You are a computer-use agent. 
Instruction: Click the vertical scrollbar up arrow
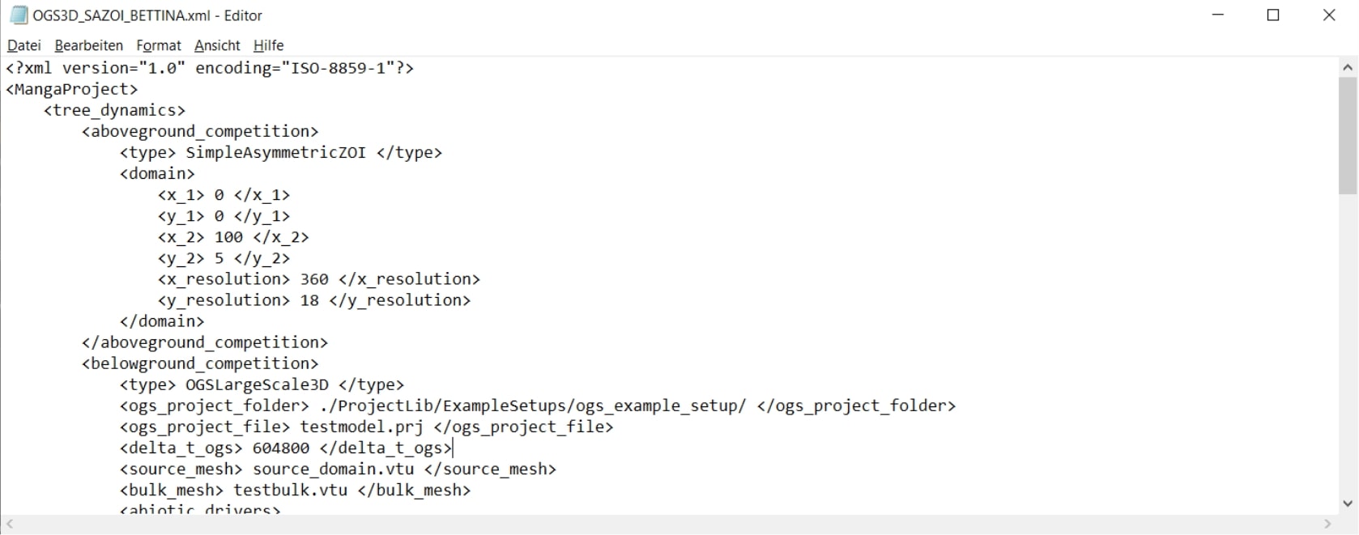(x=1348, y=68)
